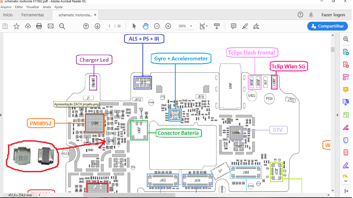This screenshot has width=353, height=198.
Task: Bookmark file with the star icon
Action: 17,26
